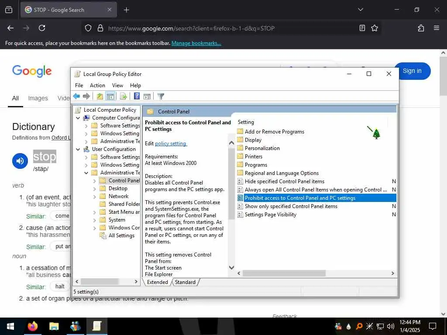Click the volume speaker icon in system tray
Viewport: 447px width, 335px height.
click(391, 326)
